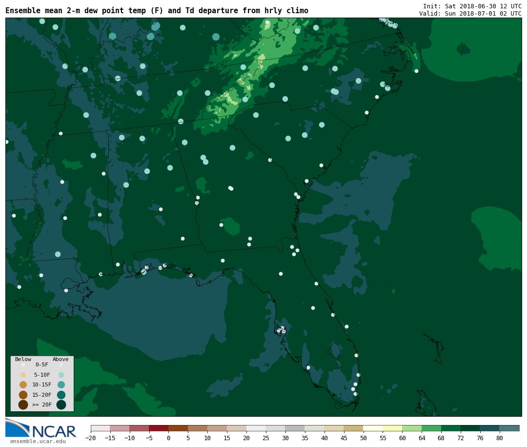Select the Above 5-10F light teal circle
527x447 pixels.
61,375
